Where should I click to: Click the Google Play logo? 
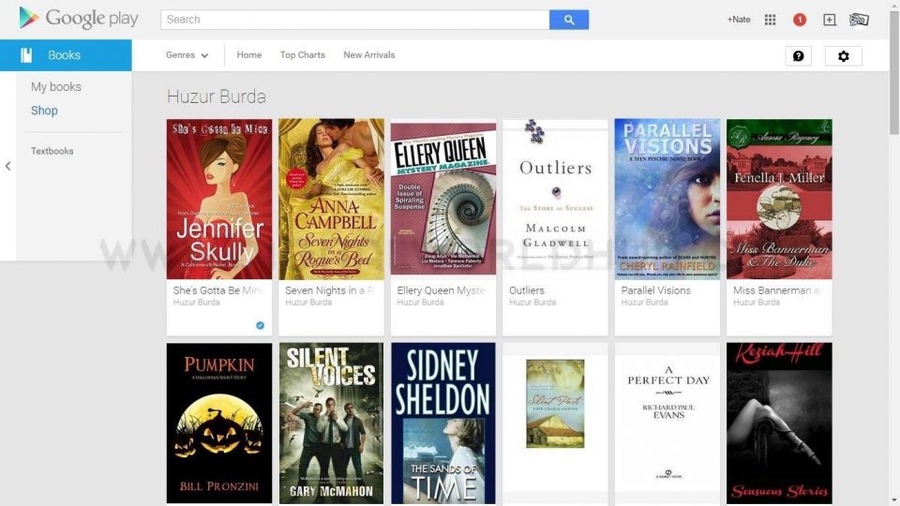click(x=78, y=19)
